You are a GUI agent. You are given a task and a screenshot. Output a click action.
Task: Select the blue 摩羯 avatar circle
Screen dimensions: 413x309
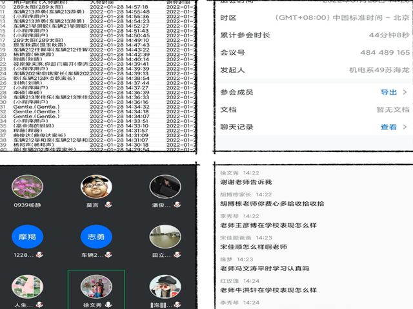coord(28,237)
